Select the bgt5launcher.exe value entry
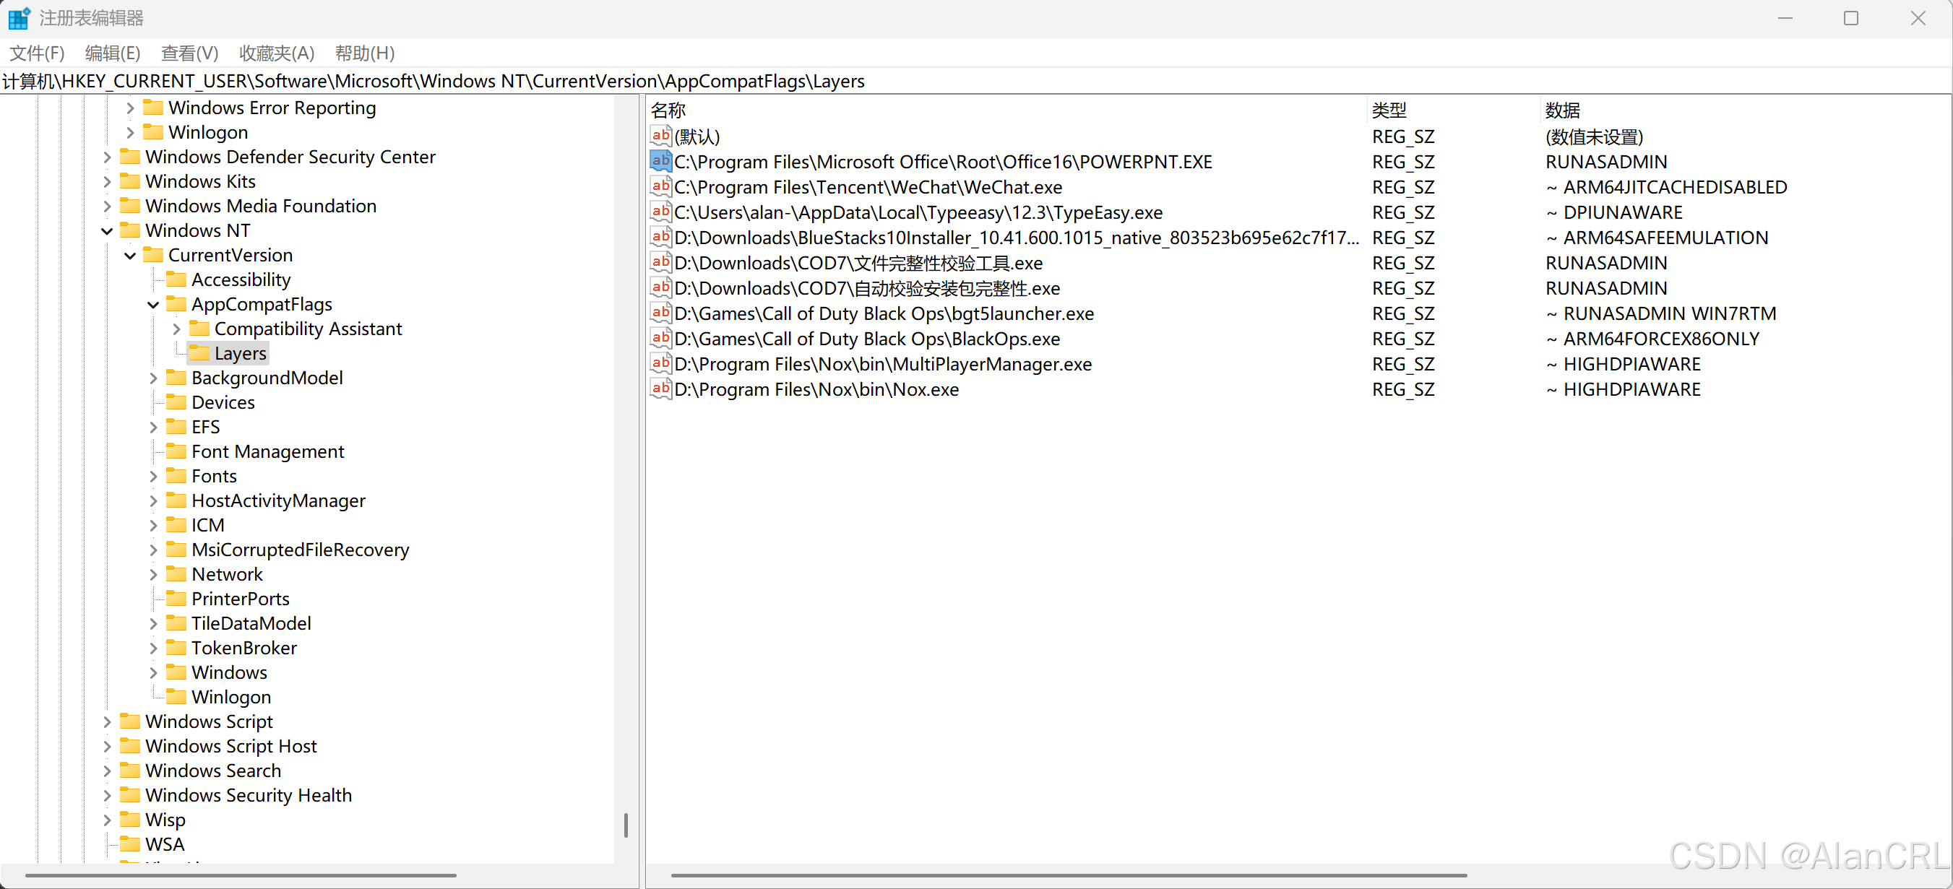 [883, 313]
